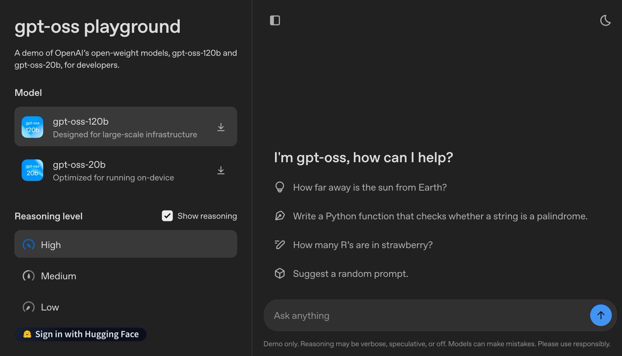Screen dimensions: 622x356
Task: Select Low reasoning level
Action: tap(125, 307)
